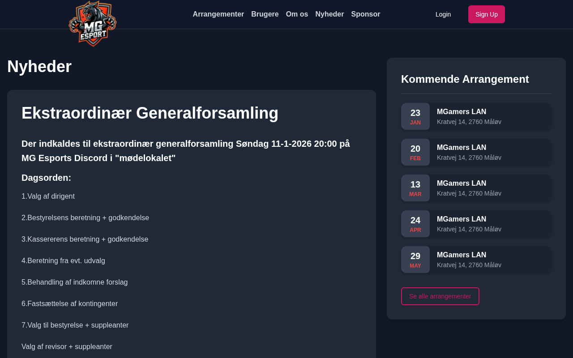
Task: Click the 23 JAN date badge
Action: point(415,116)
